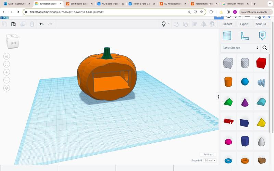This screenshot has width=274, height=171.
Task: Click the LEFT face of view cube
Action: tap(13, 43)
